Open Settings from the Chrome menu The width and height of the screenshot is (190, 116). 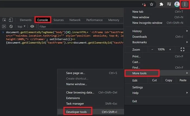(157, 87)
